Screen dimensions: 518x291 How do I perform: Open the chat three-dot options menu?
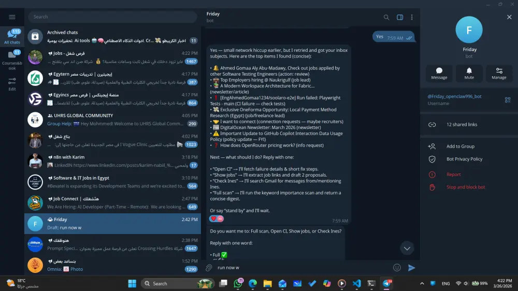[x=412, y=17]
